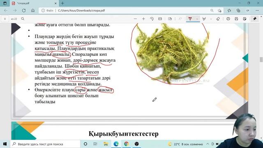Click the word 'сары' in the text
This screenshot has height=148, width=263.
(81, 90)
